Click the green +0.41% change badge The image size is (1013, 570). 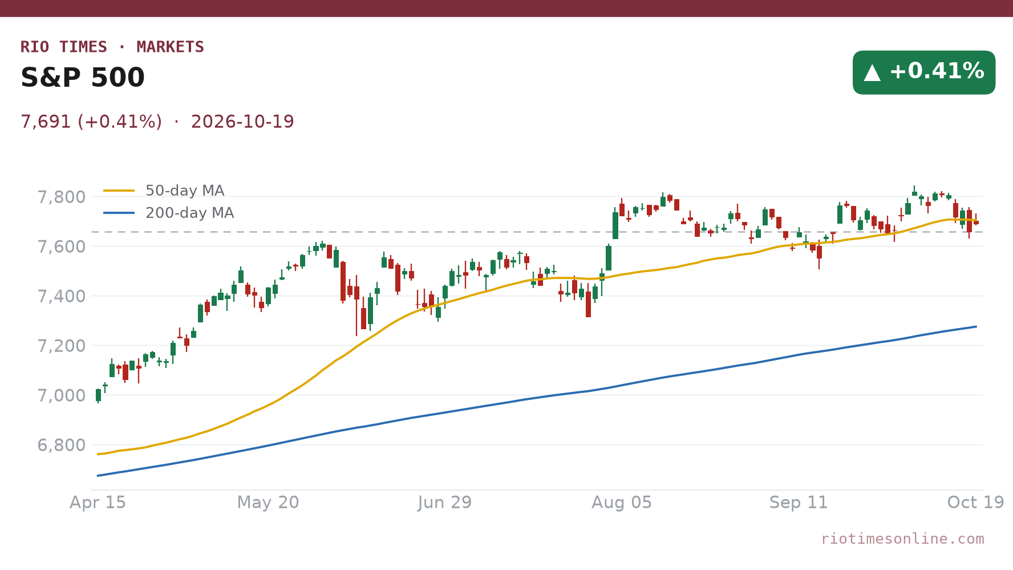point(924,72)
